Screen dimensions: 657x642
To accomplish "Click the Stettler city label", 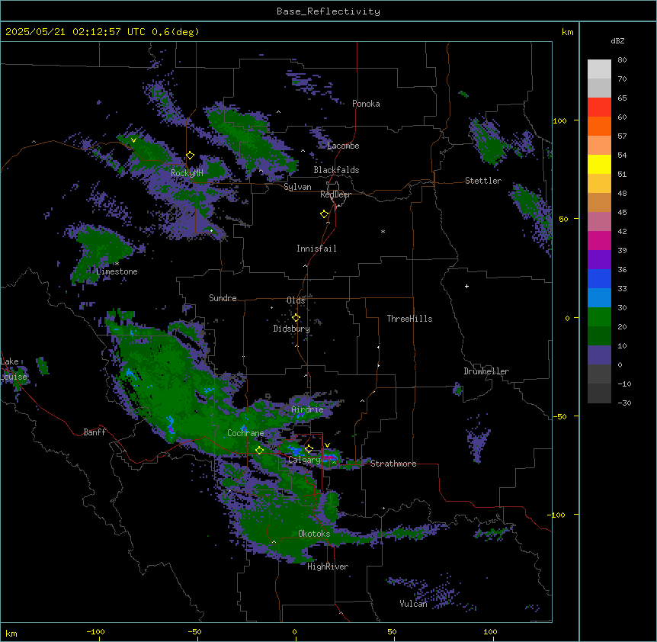I will (483, 181).
